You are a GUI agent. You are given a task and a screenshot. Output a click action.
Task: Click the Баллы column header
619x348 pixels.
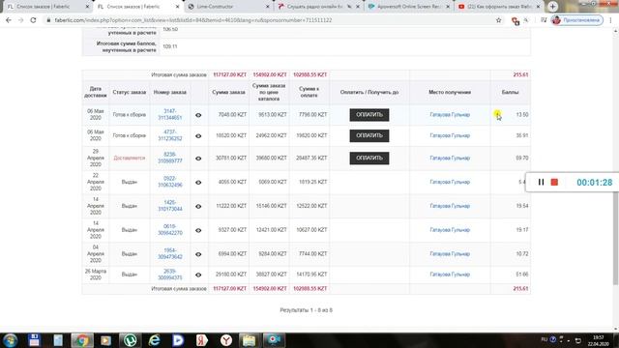pyautogui.click(x=510, y=92)
